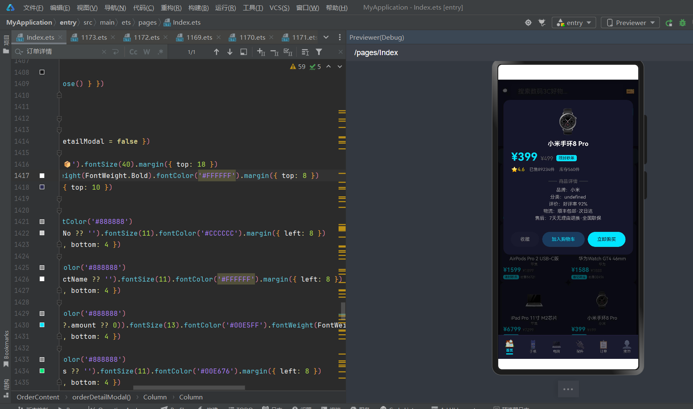
Task: Expand the hidden editor tabs list chevron
Action: pos(326,37)
